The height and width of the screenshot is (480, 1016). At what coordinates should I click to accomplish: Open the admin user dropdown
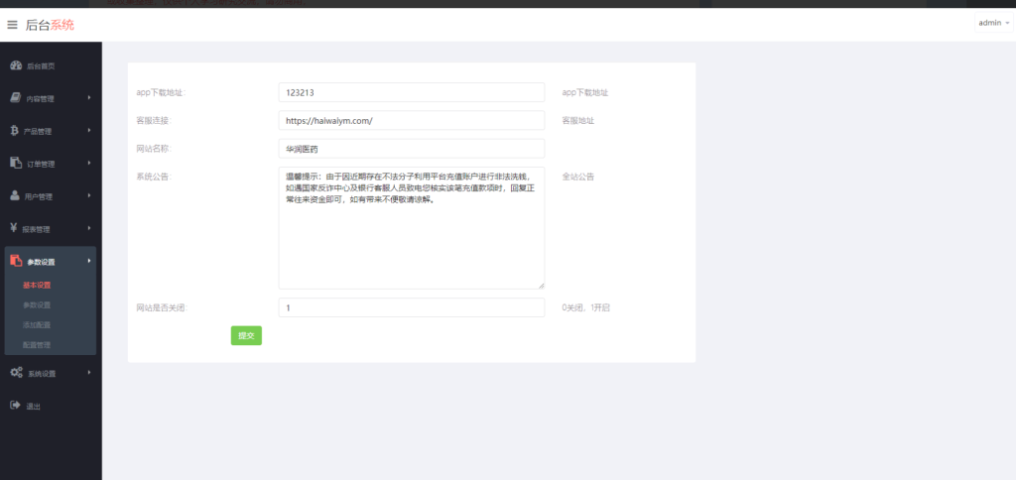993,23
